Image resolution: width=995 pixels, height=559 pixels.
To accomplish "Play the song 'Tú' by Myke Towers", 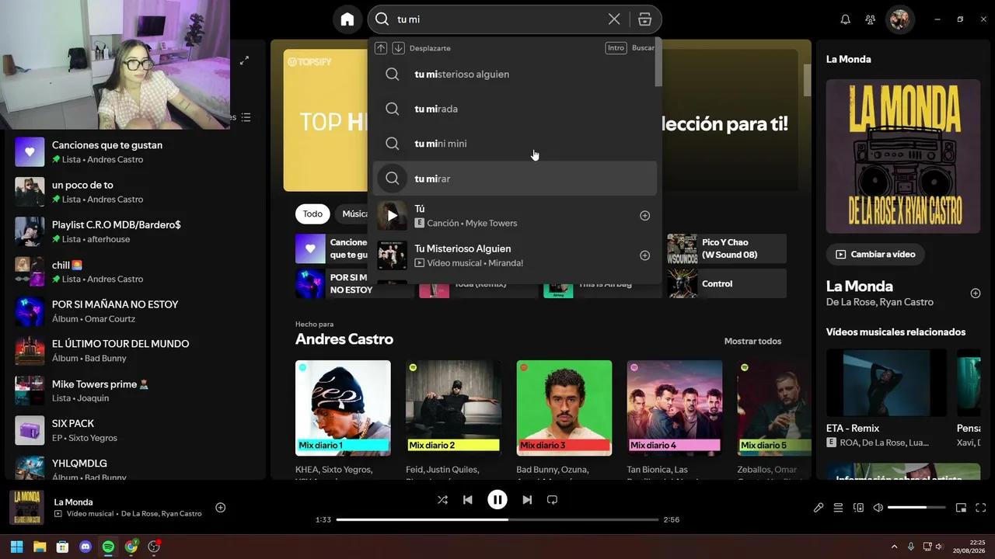I will pos(392,216).
